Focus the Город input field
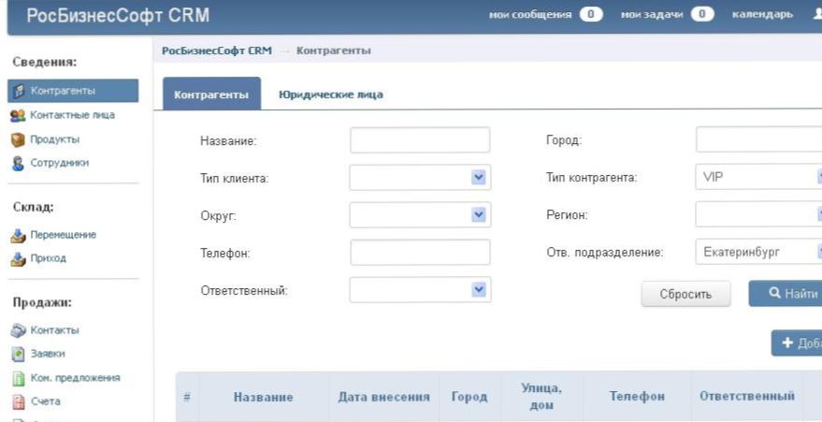The width and height of the screenshot is (822, 422). tap(758, 139)
